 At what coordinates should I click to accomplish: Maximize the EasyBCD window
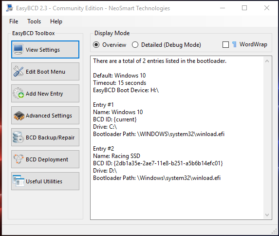pyautogui.click(x=244, y=8)
